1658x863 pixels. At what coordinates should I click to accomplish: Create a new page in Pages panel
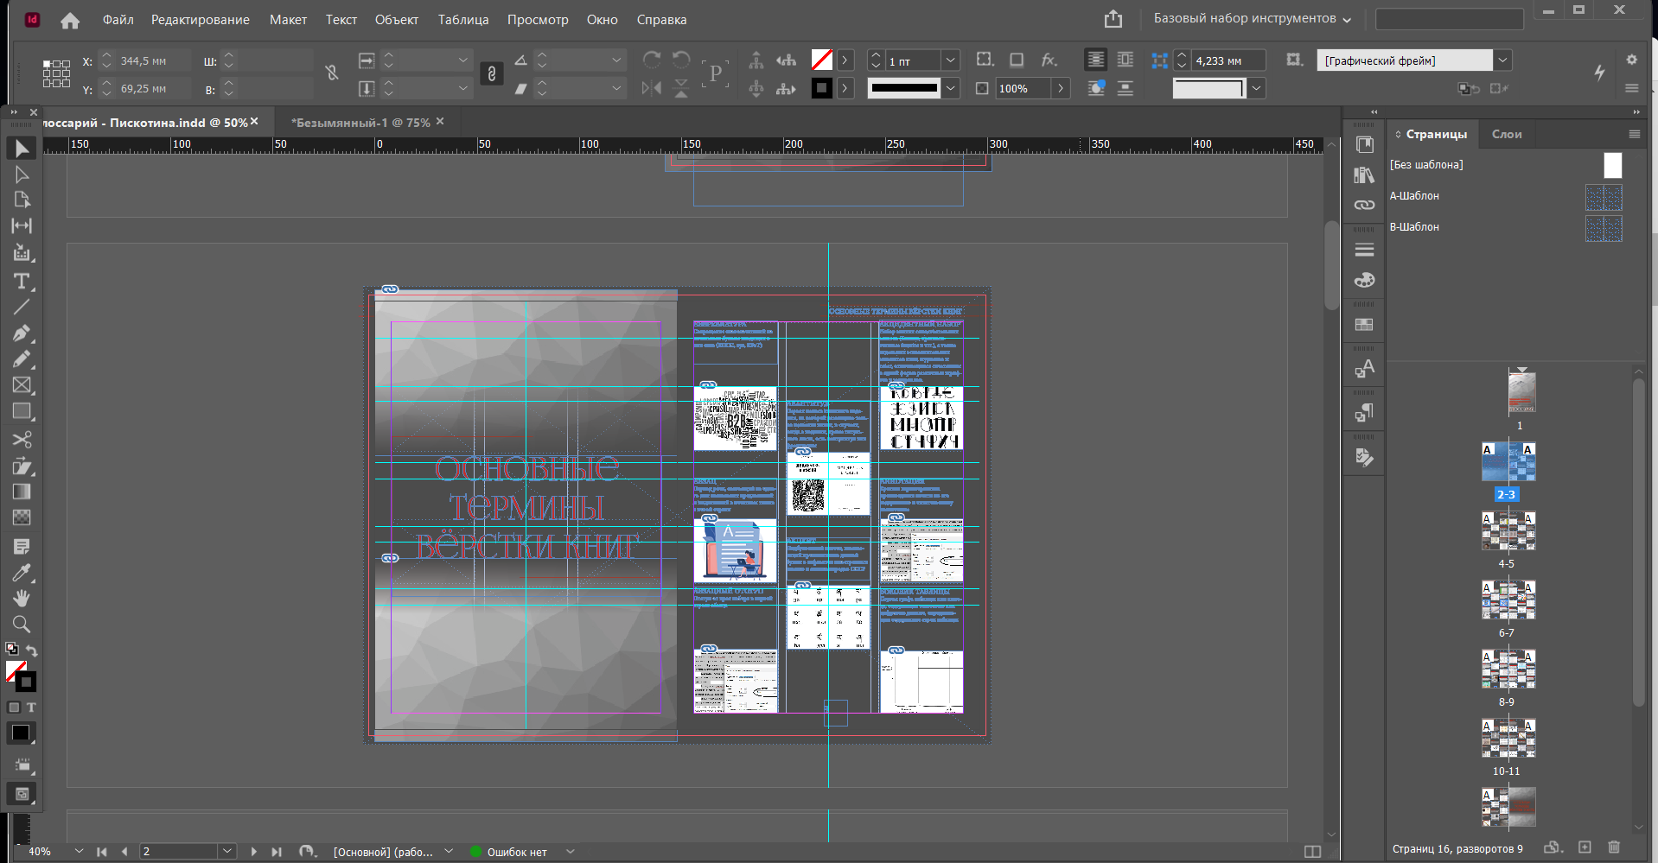click(x=1585, y=847)
